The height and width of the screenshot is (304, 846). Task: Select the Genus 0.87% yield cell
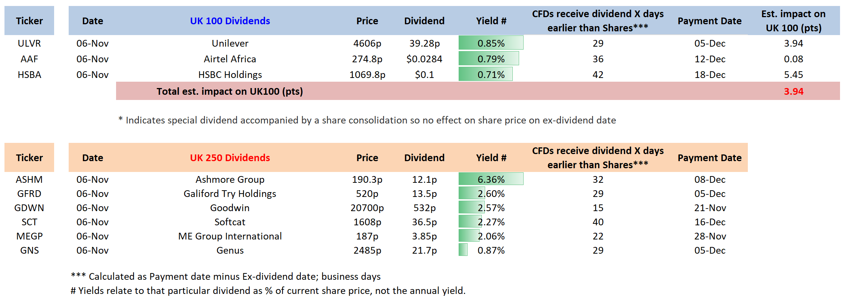(491, 250)
